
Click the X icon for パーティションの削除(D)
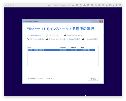pos(28,39)
